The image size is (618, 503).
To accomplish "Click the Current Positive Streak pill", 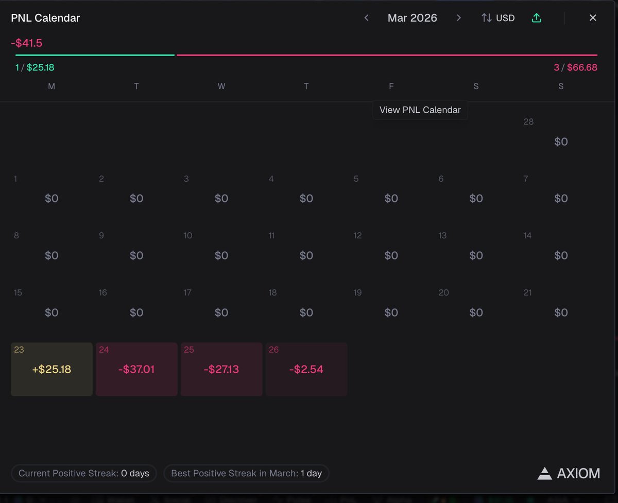I will 84,473.
